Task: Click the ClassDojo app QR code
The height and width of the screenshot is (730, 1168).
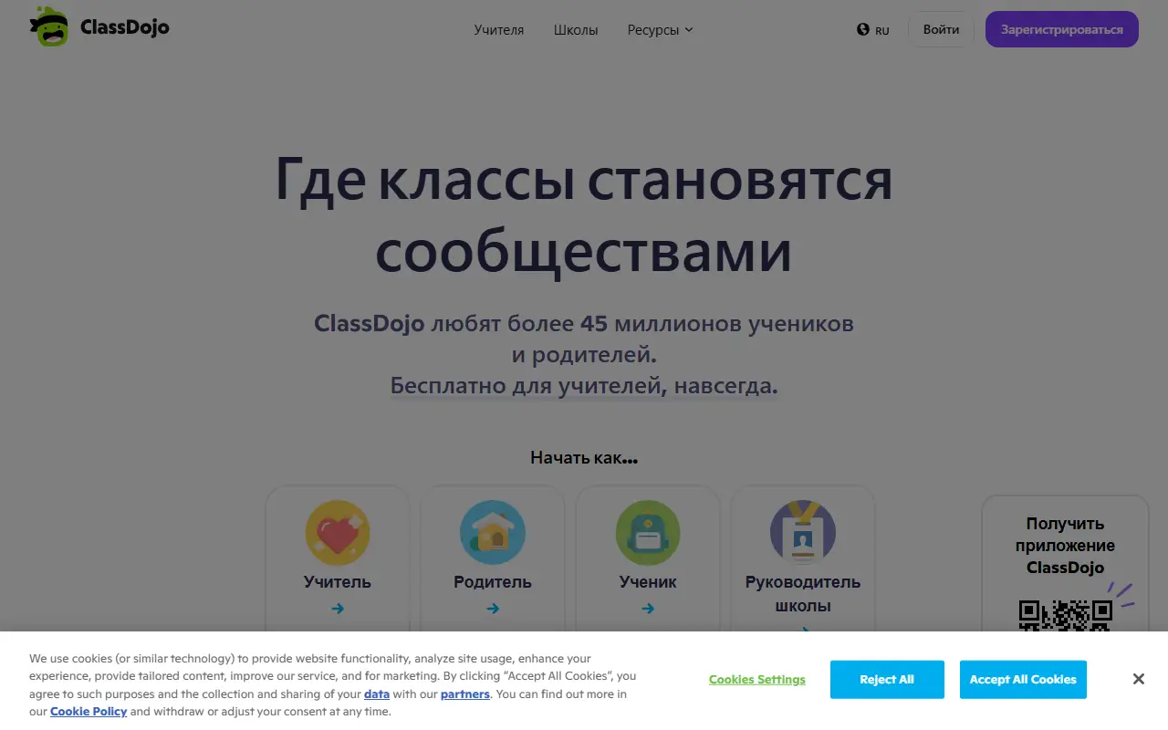Action: click(x=1066, y=615)
